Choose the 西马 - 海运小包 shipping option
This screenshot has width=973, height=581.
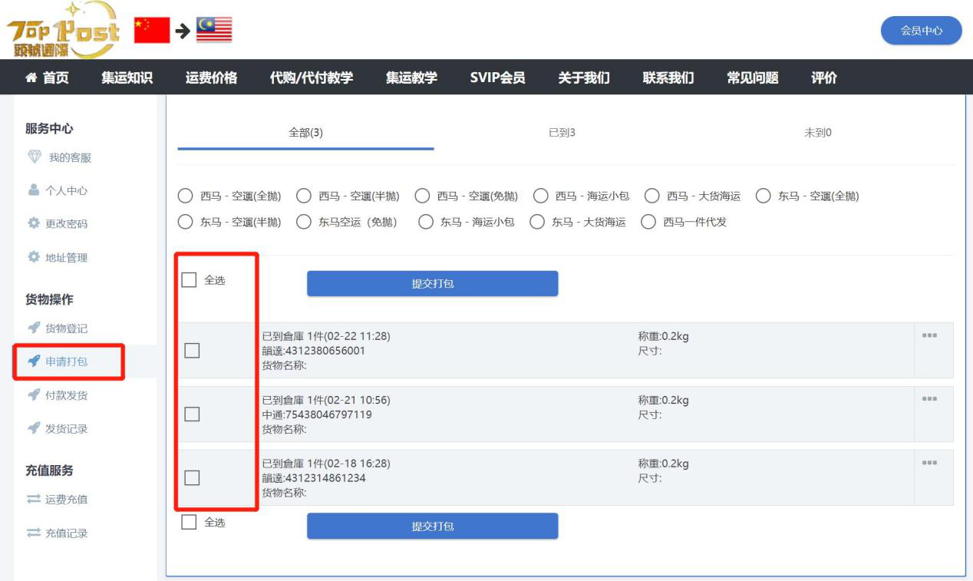(541, 196)
